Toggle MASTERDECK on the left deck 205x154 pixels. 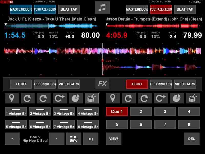tap(21, 9)
